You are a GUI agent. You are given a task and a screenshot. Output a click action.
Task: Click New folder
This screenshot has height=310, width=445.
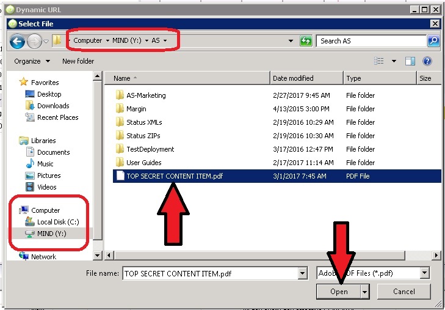78,61
